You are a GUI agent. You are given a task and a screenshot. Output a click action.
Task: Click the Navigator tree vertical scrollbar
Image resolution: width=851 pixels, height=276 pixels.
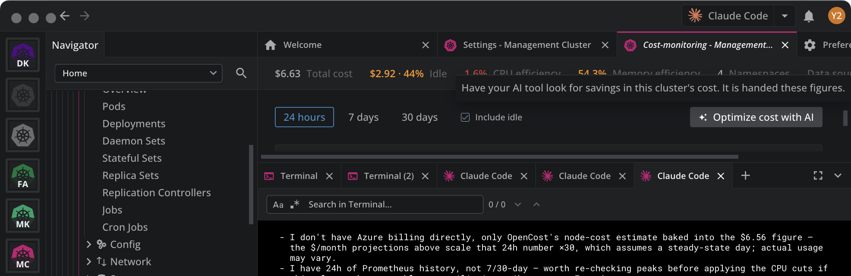pyautogui.click(x=251, y=185)
